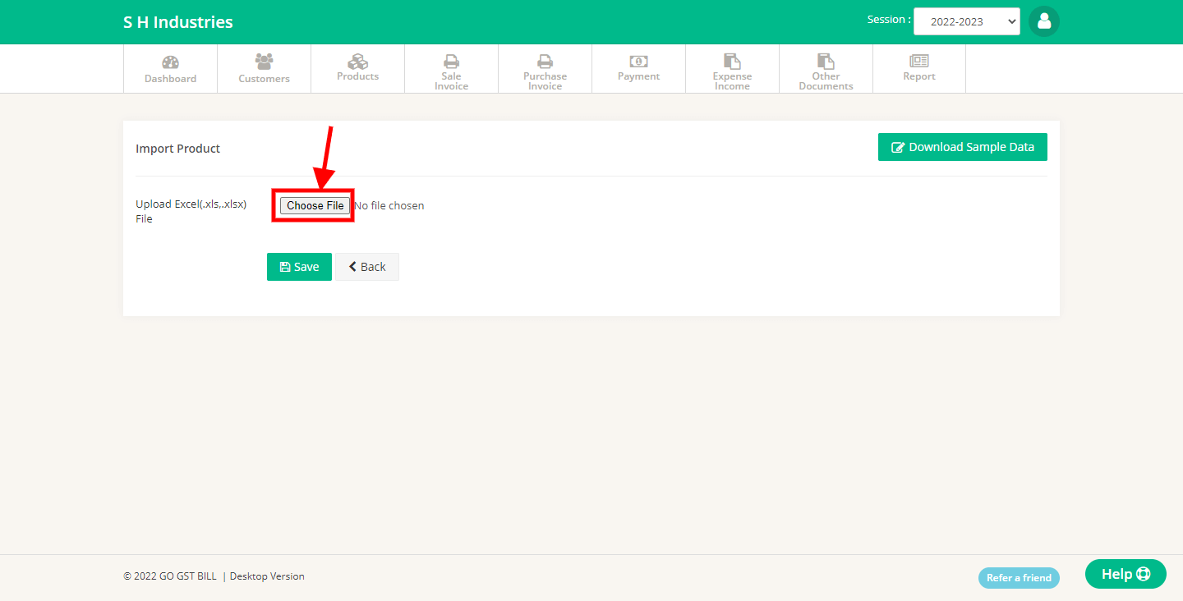Viewport: 1183px width, 601px height.
Task: Click the Choose File button
Action: (x=315, y=205)
